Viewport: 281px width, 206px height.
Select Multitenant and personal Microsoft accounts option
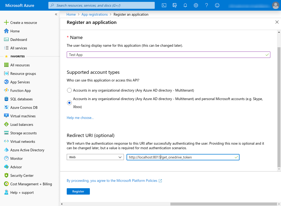[x=69, y=103]
